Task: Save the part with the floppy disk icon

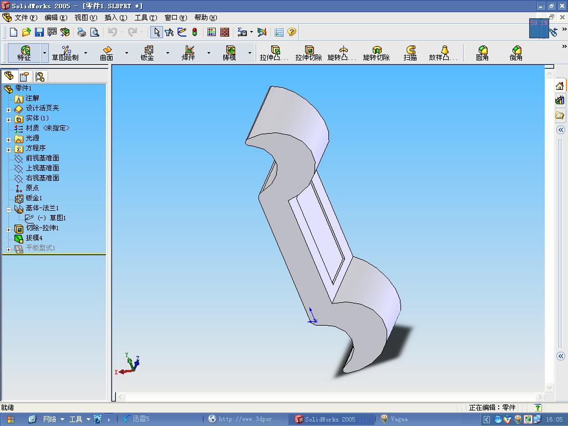Action: (x=39, y=32)
